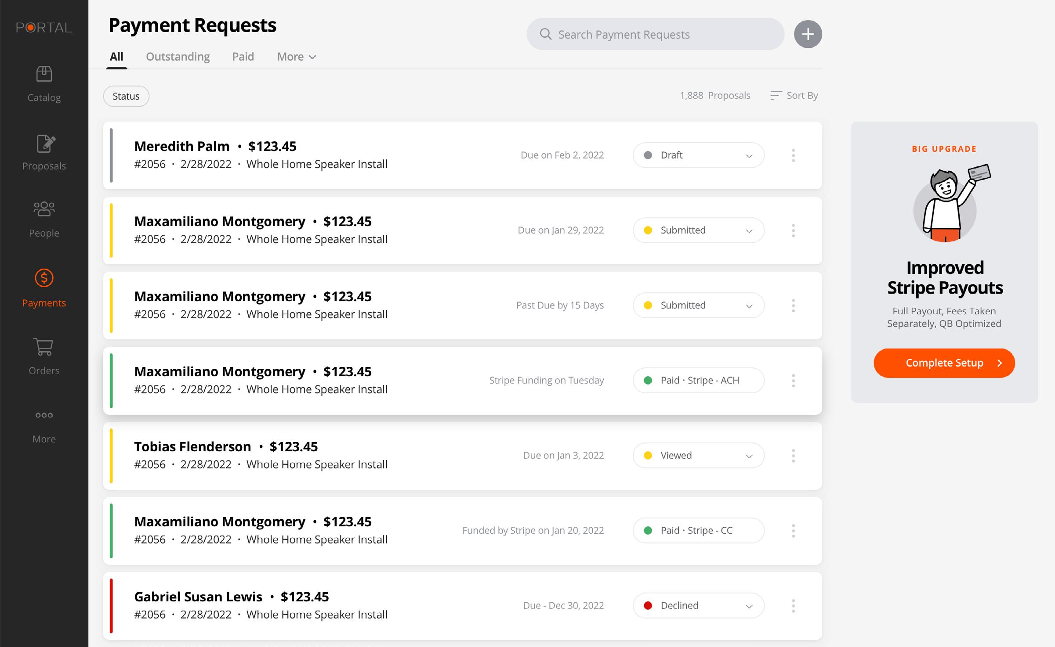This screenshot has height=647, width=1055.
Task: Click the Complete Setup button
Action: point(944,363)
